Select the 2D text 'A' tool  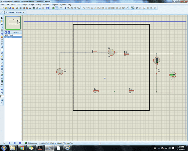[2, 78]
